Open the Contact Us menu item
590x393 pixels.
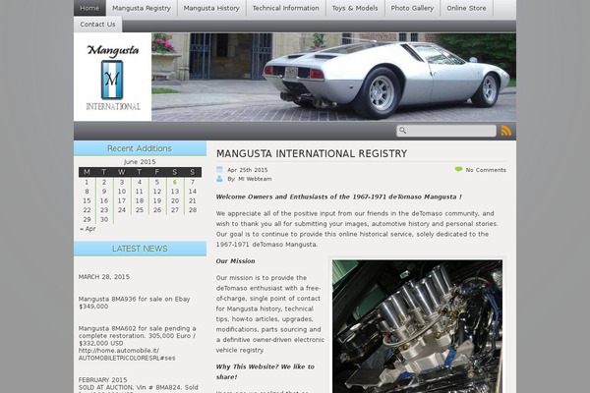point(97,24)
